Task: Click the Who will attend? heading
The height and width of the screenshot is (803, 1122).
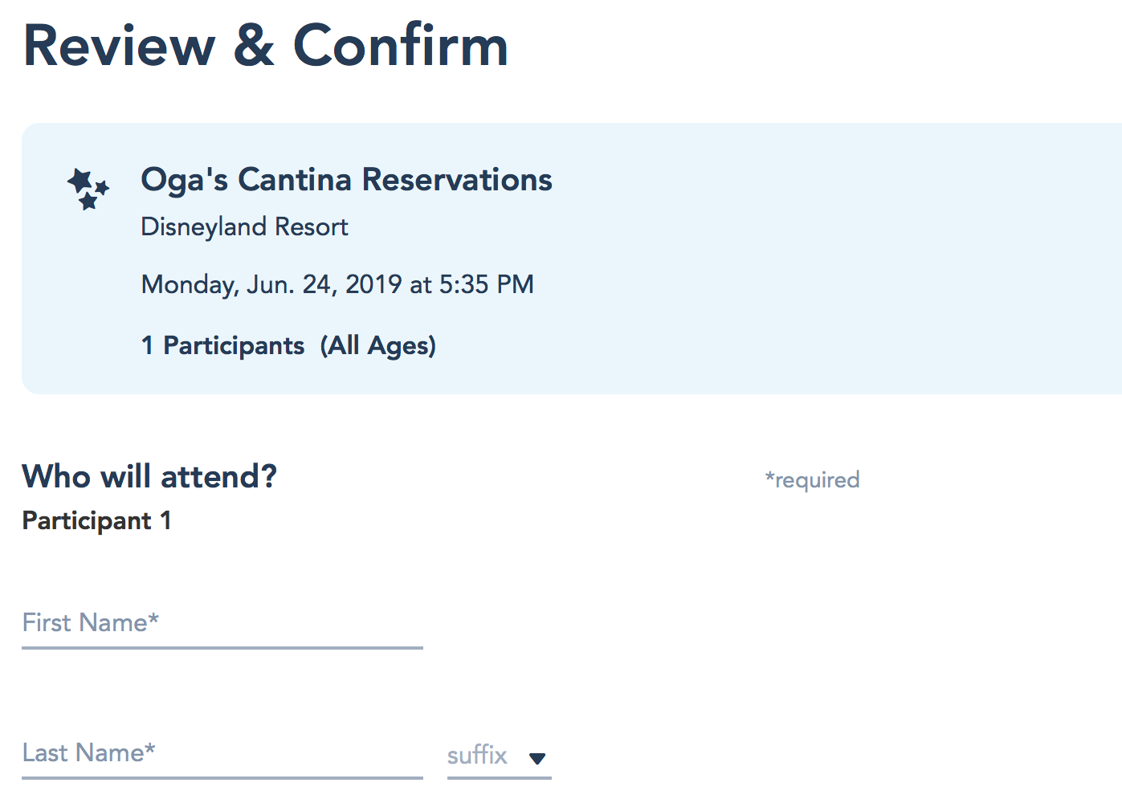Action: 149,477
